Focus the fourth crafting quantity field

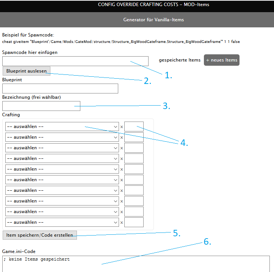click(134, 158)
